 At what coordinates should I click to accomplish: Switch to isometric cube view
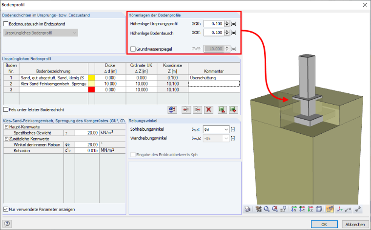[319, 209]
